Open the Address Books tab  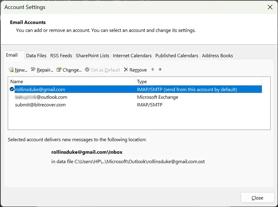pos(218,56)
